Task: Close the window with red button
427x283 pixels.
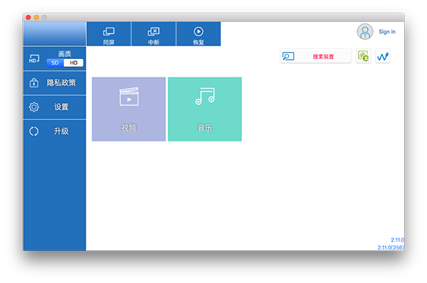Action: point(28,17)
